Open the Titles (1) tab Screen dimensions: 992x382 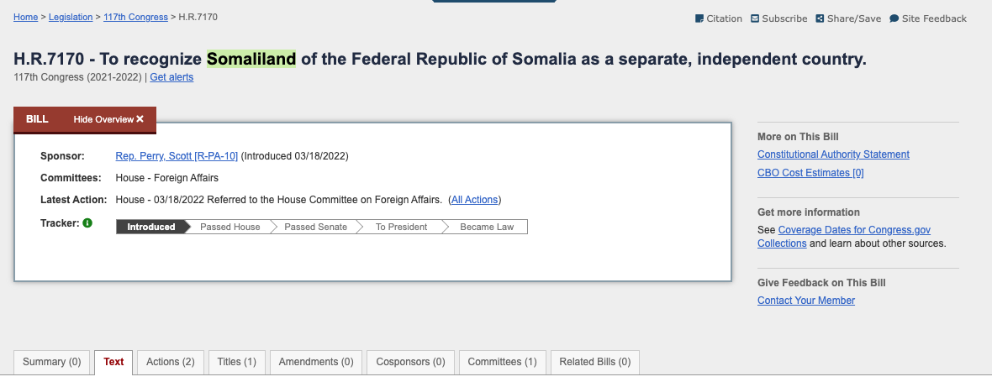tap(236, 363)
